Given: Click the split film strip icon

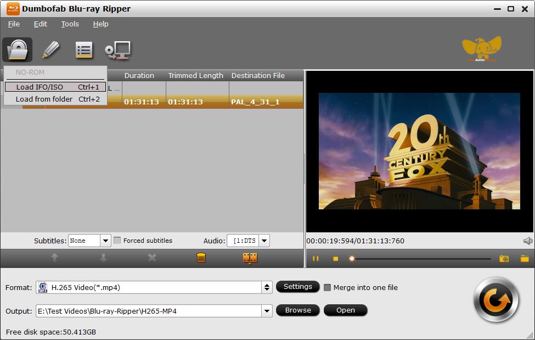Looking at the screenshot, I should coord(250,258).
